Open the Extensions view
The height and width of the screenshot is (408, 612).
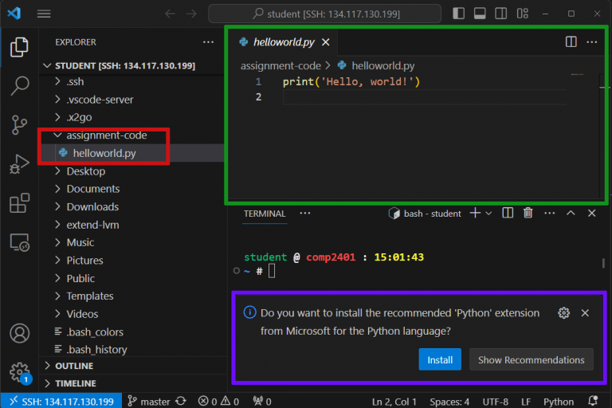pos(19,203)
